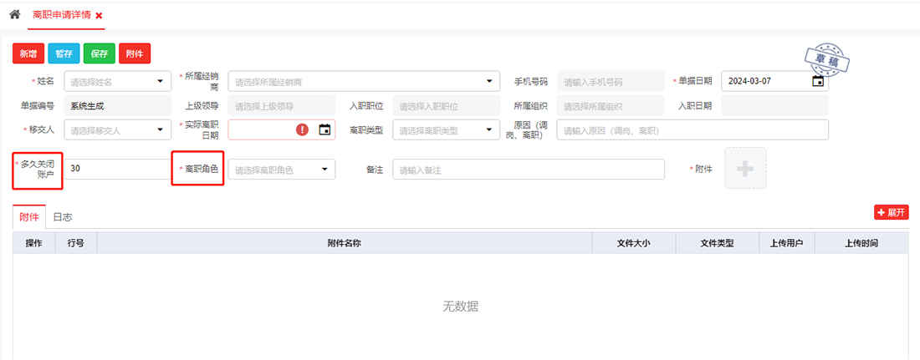Click the 暂存 button
Screen dimensions: 920x360
(x=64, y=53)
